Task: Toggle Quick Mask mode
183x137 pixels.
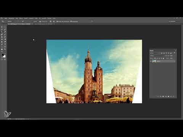Action: (x=2, y=59)
